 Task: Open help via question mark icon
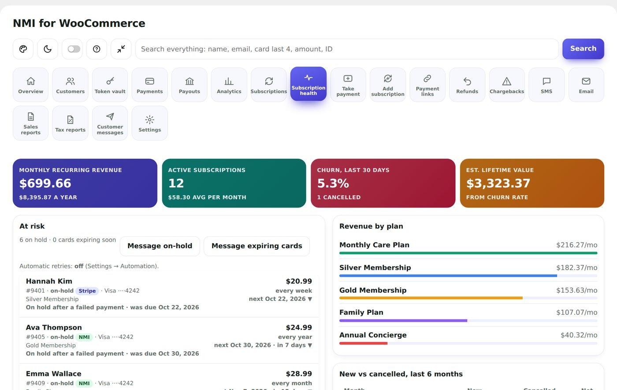[97, 49]
